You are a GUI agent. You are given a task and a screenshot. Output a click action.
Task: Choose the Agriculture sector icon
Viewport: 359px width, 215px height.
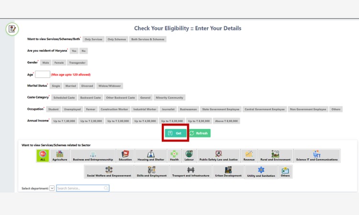[x=60, y=156]
